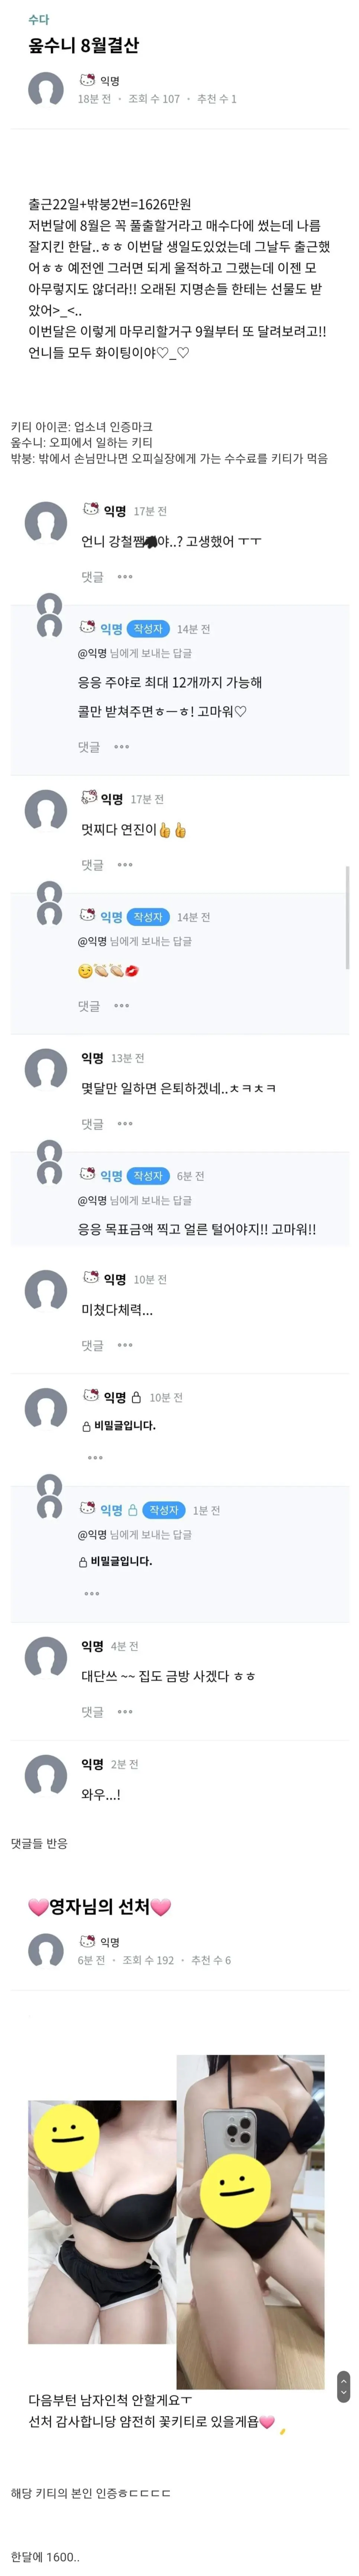Open the 수다 category link at top

click(38, 19)
